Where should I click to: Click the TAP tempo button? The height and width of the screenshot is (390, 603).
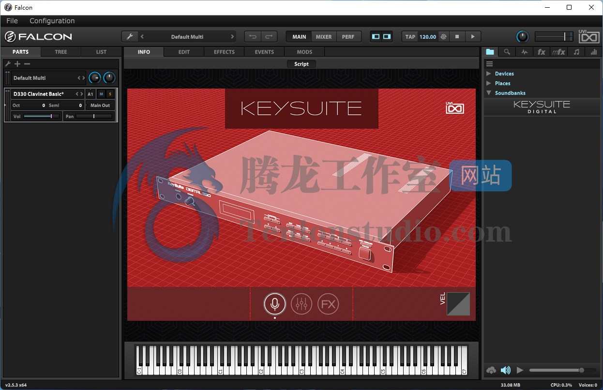(x=410, y=37)
